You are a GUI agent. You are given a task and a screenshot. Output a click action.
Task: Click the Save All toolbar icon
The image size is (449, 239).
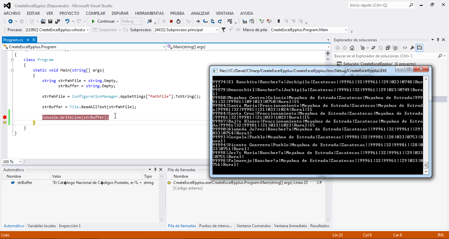click(57, 21)
